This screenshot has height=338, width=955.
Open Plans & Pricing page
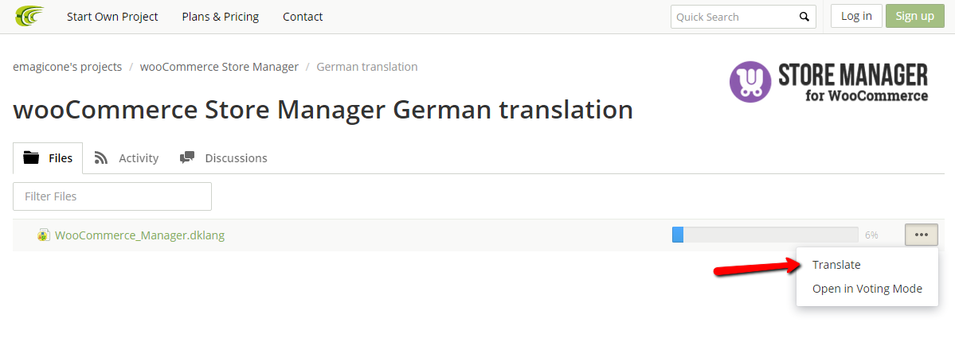point(220,17)
